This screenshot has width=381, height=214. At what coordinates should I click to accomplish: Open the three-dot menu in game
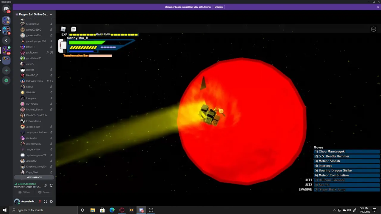pyautogui.click(x=374, y=29)
